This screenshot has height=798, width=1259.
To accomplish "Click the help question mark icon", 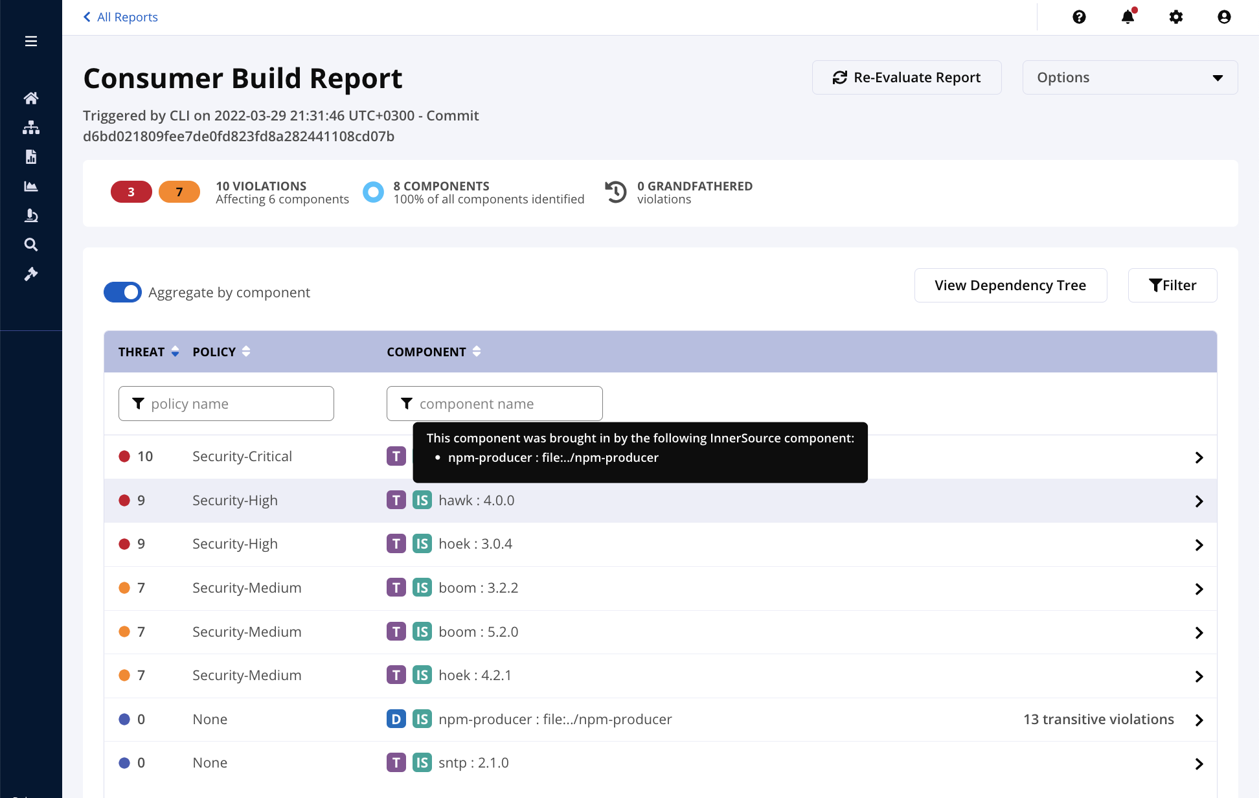I will coord(1079,17).
